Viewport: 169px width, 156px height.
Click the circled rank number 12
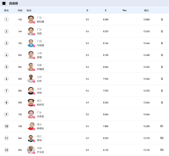[6, 150]
